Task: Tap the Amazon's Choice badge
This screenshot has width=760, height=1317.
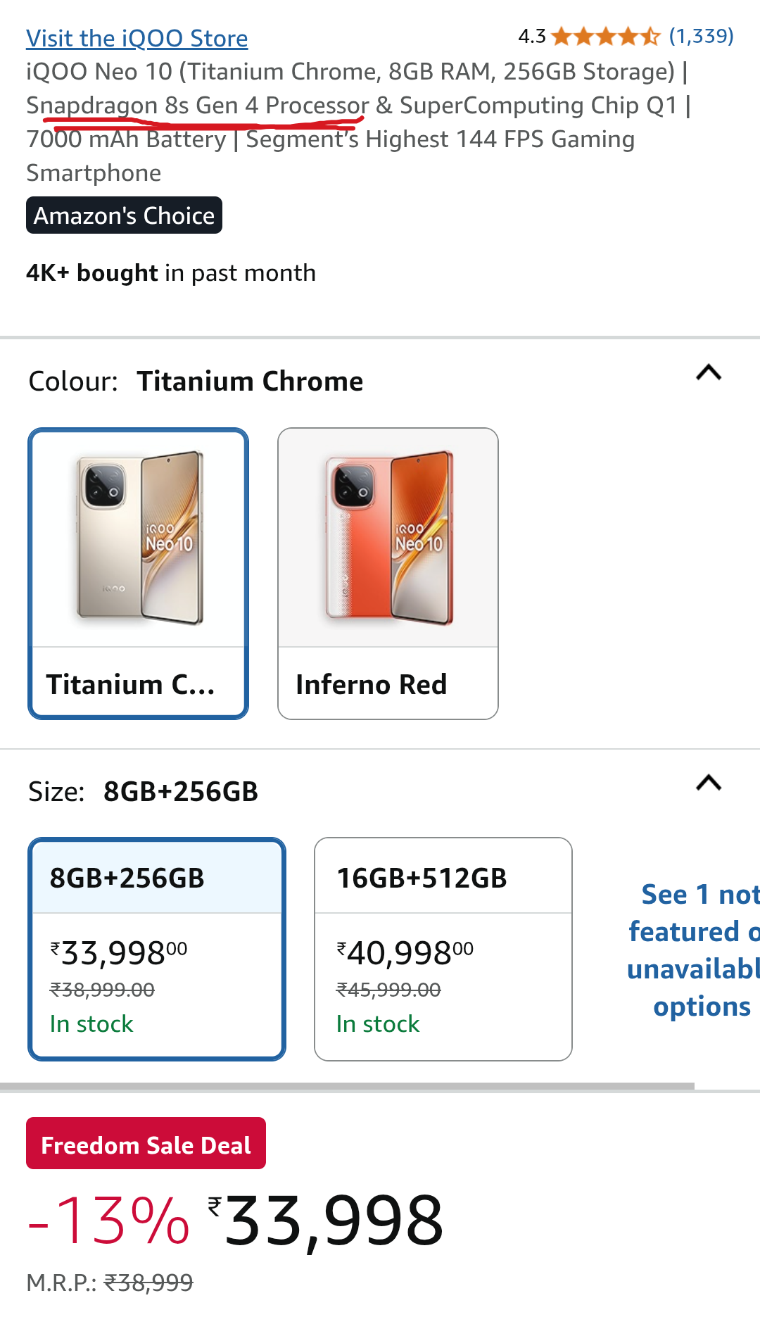Action: (x=124, y=215)
